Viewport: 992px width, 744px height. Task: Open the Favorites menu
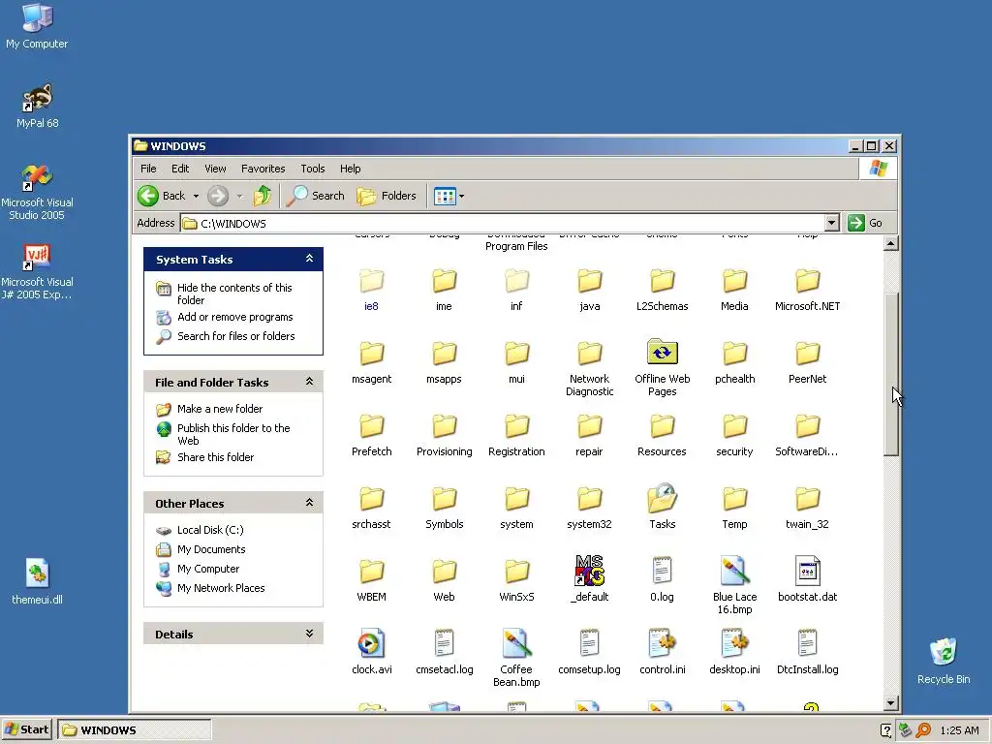pos(263,169)
